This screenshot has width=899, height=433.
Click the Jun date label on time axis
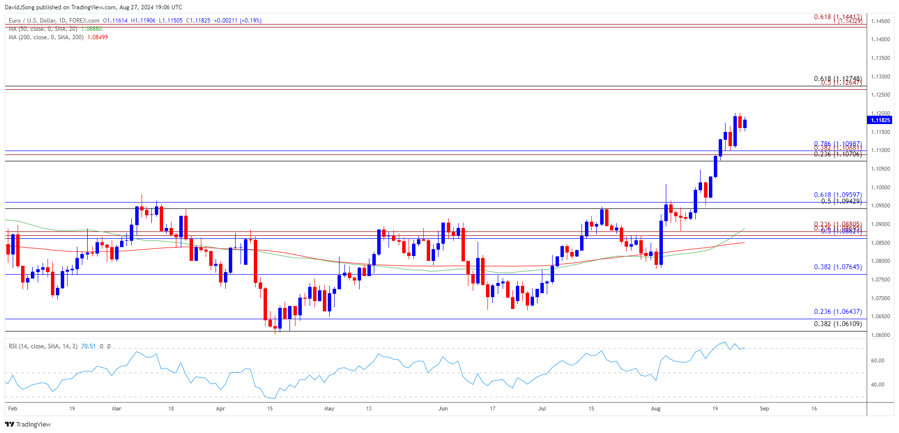point(443,408)
